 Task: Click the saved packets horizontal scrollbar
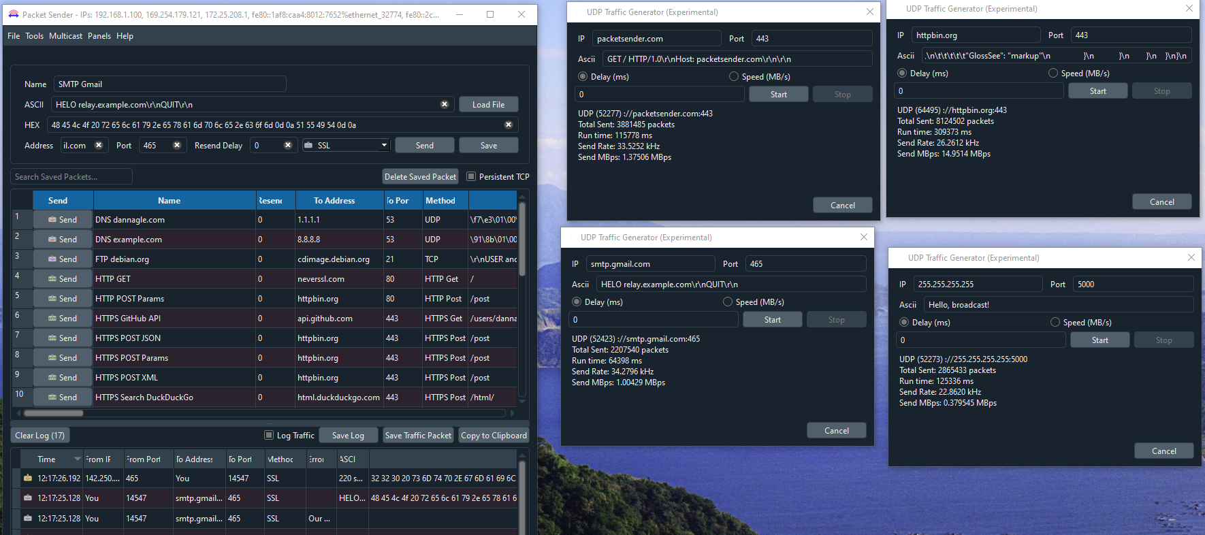coord(54,413)
